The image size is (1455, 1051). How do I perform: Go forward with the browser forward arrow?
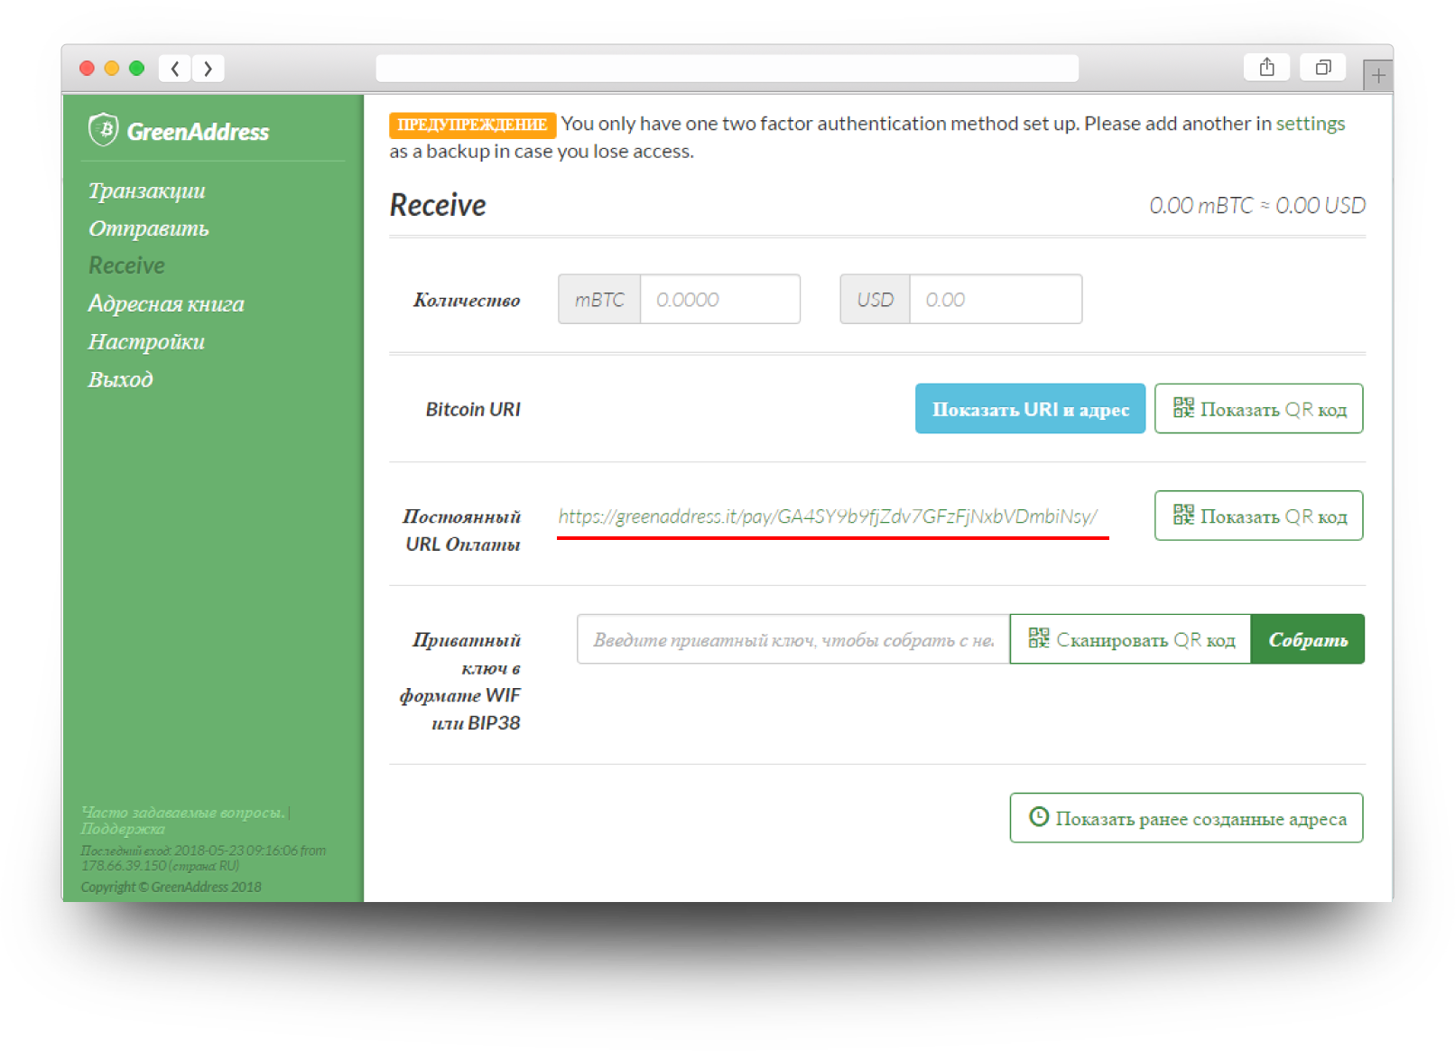(208, 69)
